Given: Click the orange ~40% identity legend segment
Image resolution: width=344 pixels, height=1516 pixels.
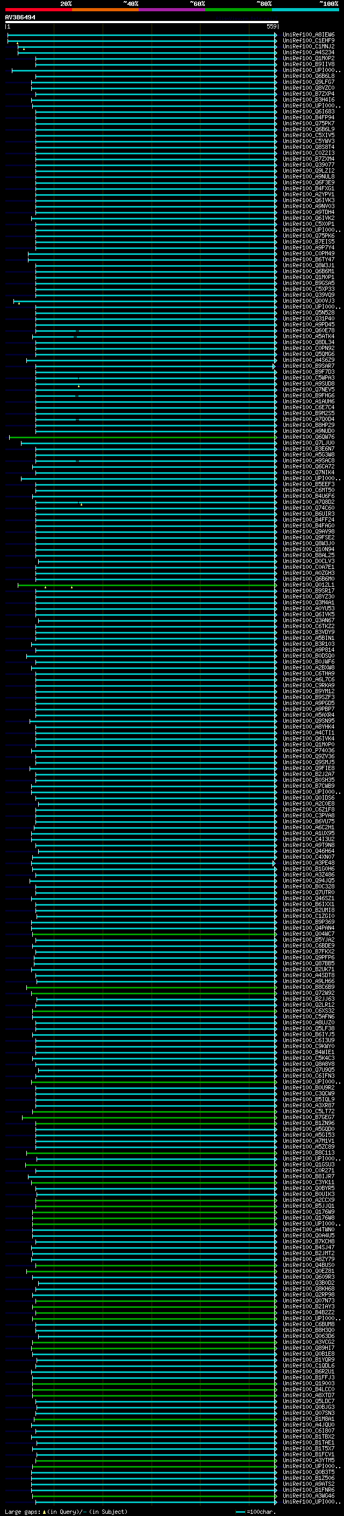Looking at the screenshot, I should [x=105, y=10].
